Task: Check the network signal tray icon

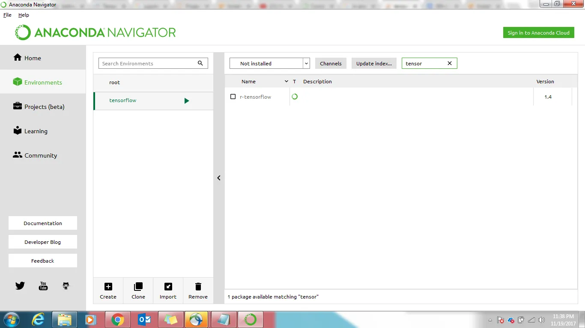Action: tap(531, 320)
